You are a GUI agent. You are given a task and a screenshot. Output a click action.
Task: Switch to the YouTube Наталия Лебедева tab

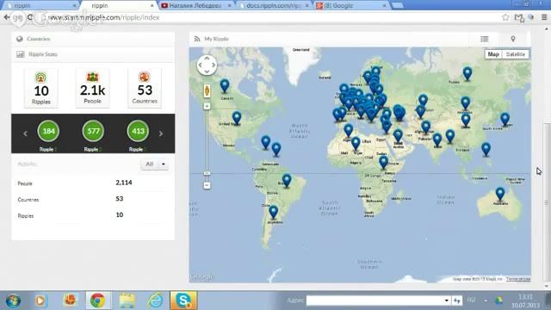(195, 6)
